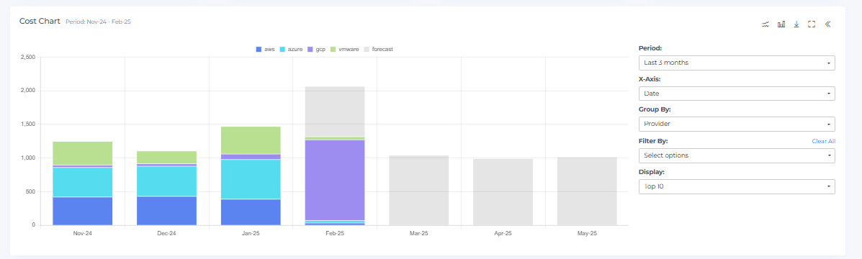Select the purple gcp segment in Feb-25
The width and height of the screenshot is (862, 259).
click(335, 180)
